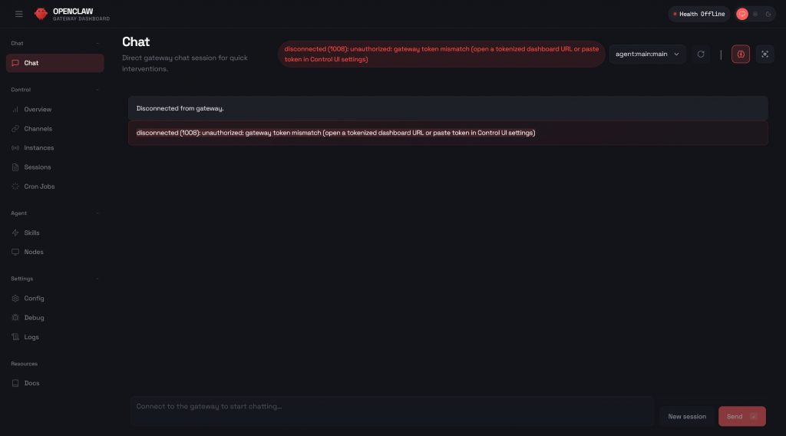The width and height of the screenshot is (786, 436).
Task: Click the New session button
Action: [x=687, y=417]
